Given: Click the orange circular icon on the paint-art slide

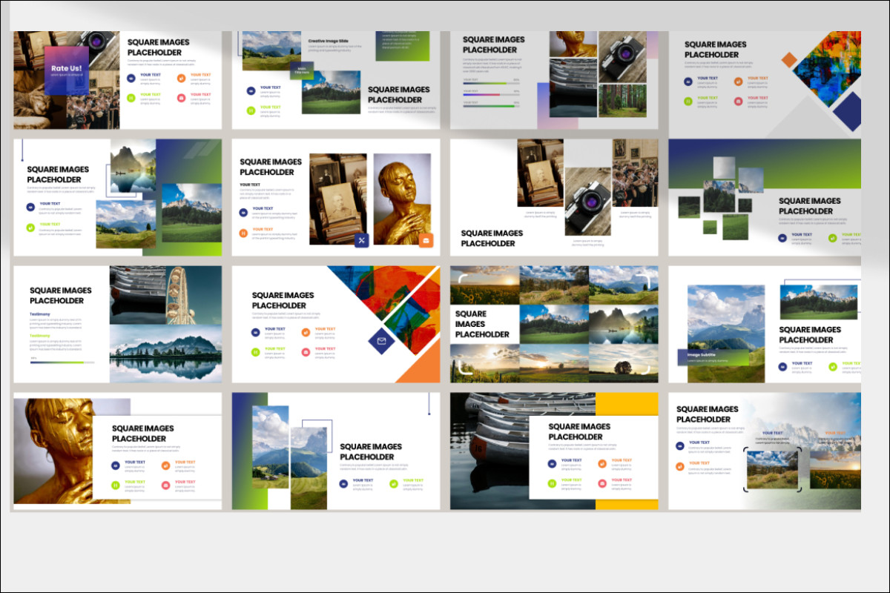Looking at the screenshot, I should click(306, 332).
